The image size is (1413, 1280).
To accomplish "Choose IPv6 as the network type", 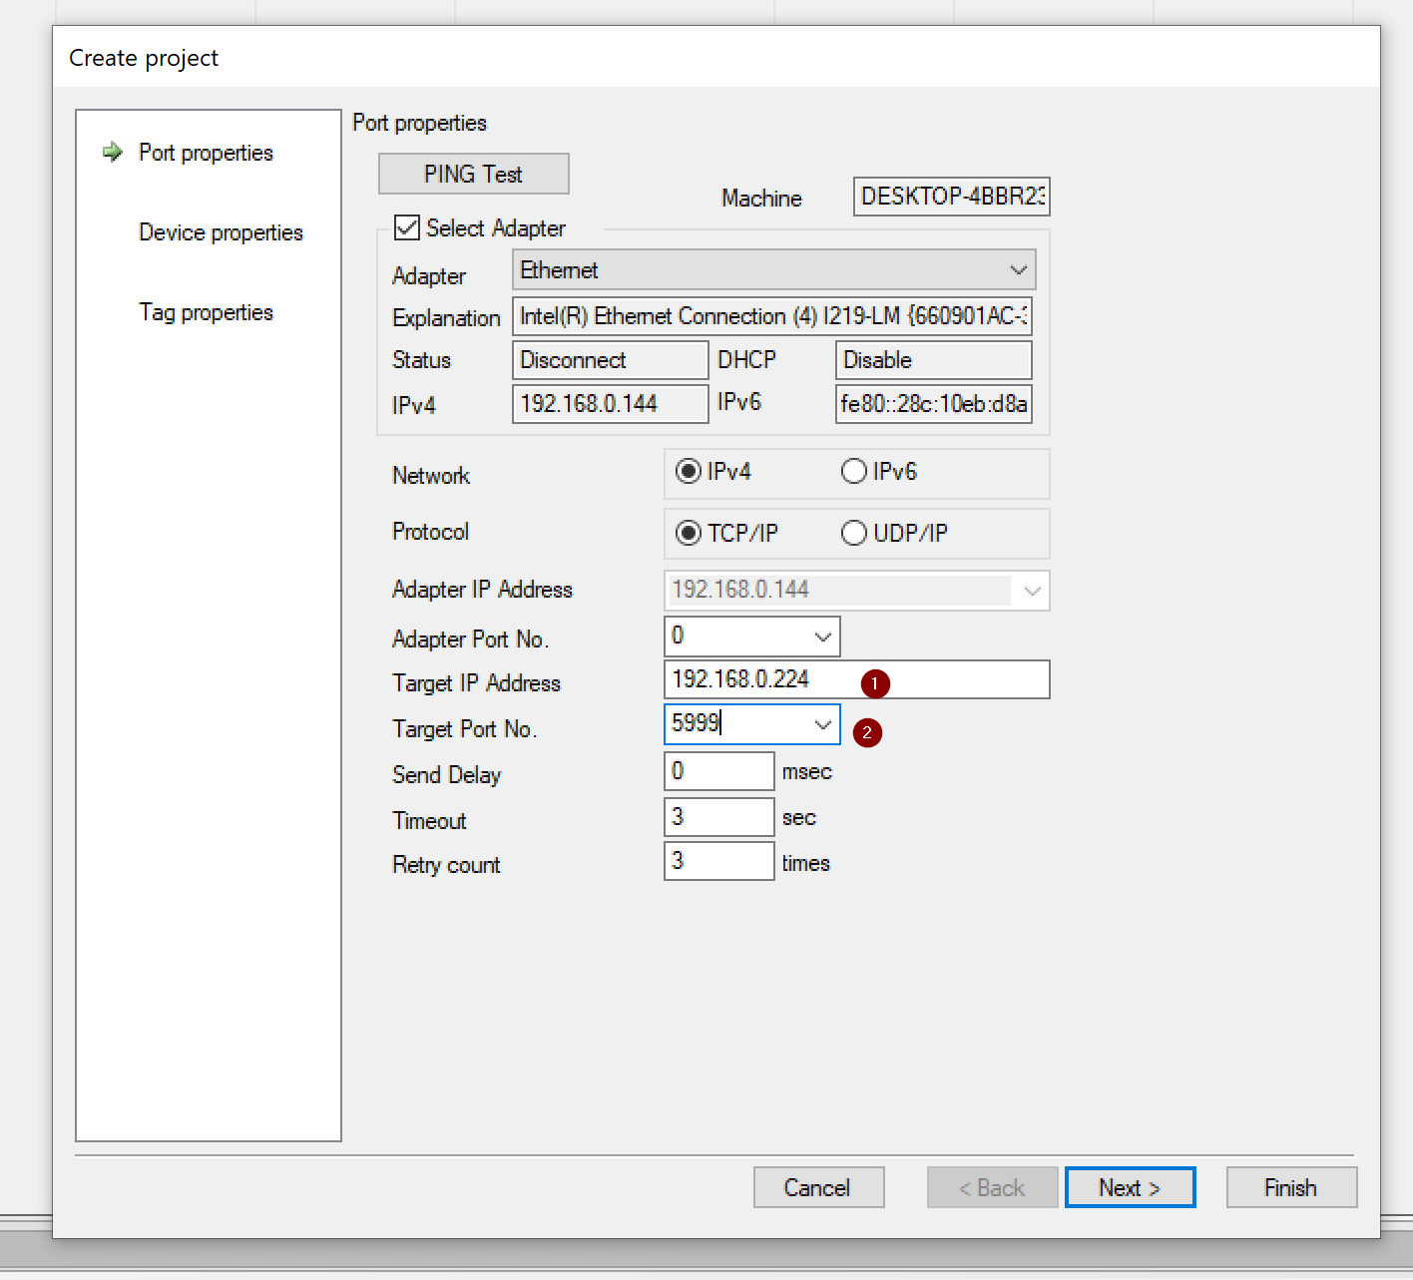I will (x=854, y=472).
